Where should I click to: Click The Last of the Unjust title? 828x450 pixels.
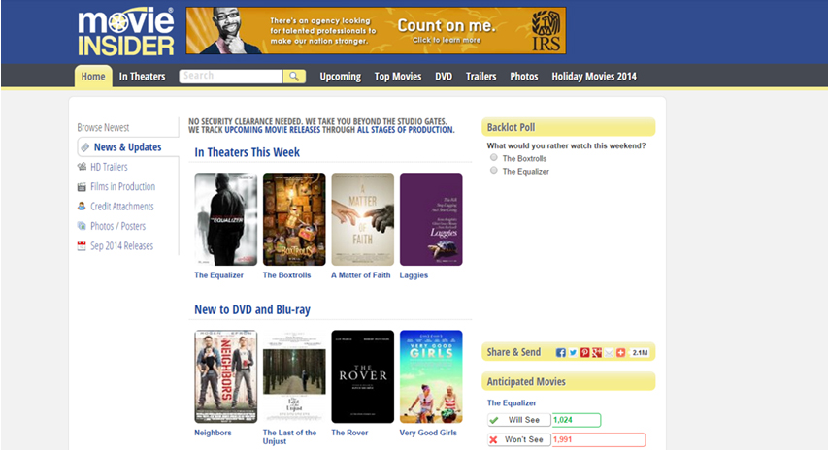coord(289,436)
